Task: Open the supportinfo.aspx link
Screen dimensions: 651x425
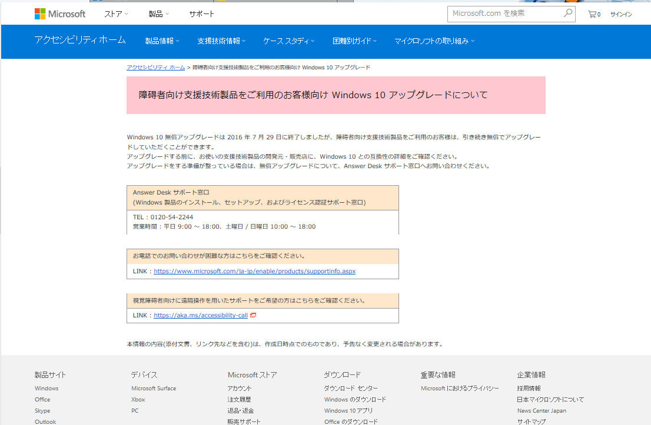Action: click(254, 271)
